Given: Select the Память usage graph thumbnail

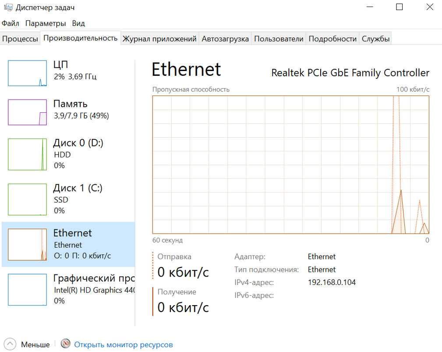Looking at the screenshot, I should 27,112.
